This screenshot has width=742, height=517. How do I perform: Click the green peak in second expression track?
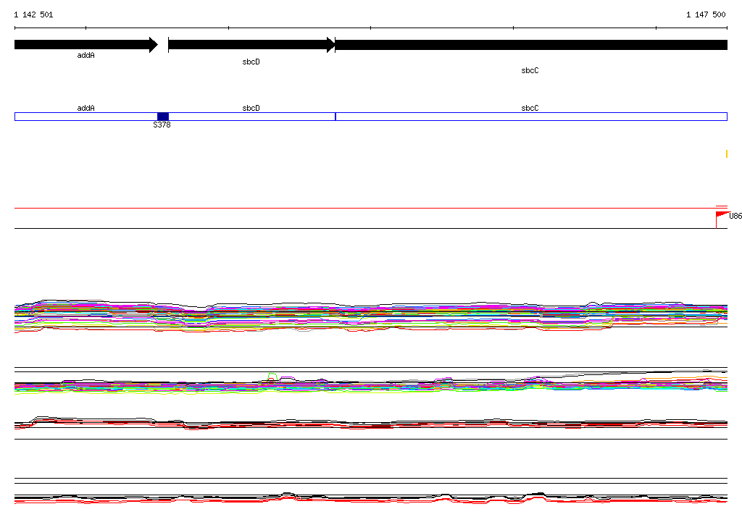pyautogui.click(x=272, y=377)
